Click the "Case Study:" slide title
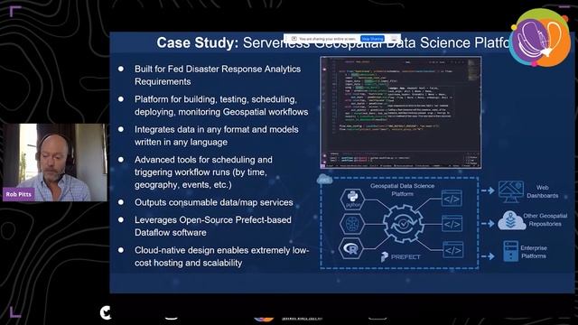 198,42
